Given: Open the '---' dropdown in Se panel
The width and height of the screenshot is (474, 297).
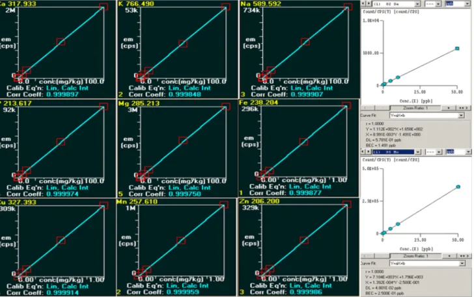Looking at the screenshot, I should (x=438, y=4).
